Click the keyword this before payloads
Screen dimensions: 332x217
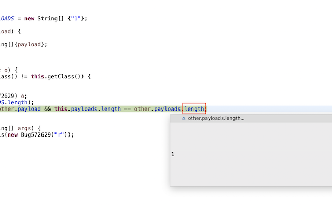(61, 108)
